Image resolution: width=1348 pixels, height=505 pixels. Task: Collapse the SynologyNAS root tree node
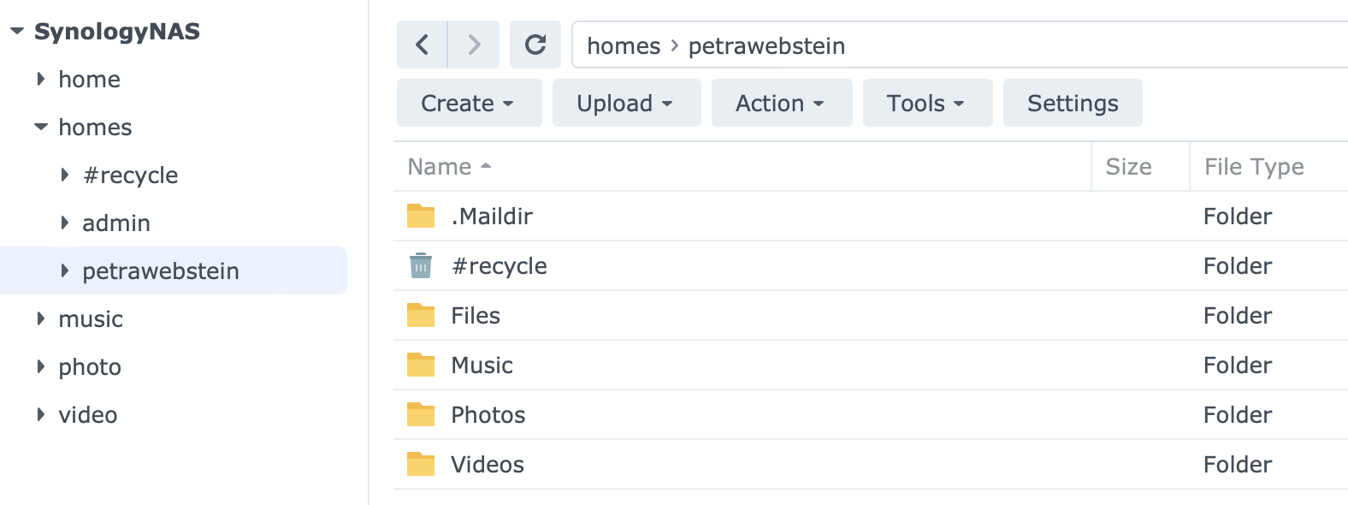click(x=16, y=32)
